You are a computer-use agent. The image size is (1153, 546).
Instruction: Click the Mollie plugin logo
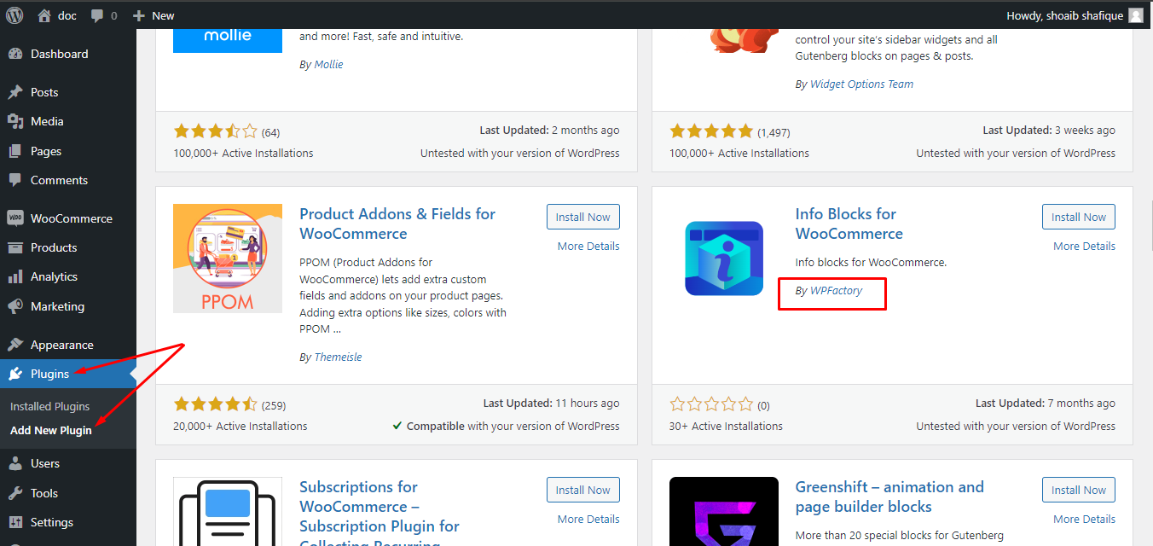coord(228,40)
